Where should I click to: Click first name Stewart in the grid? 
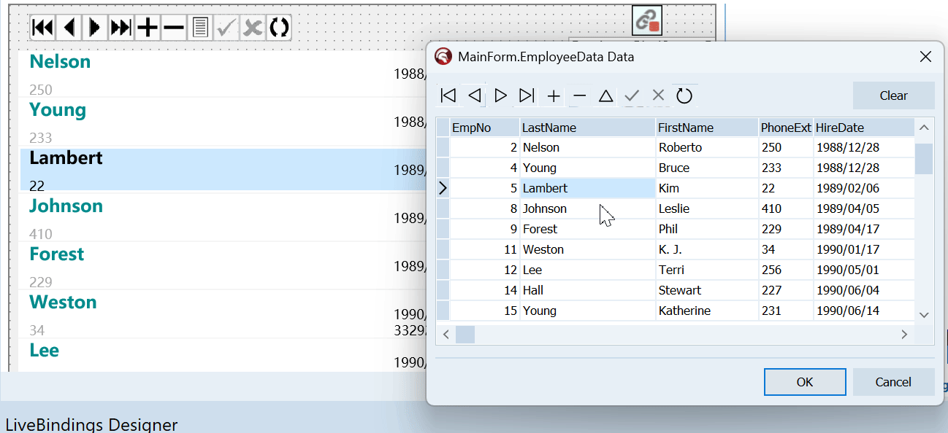pos(707,290)
